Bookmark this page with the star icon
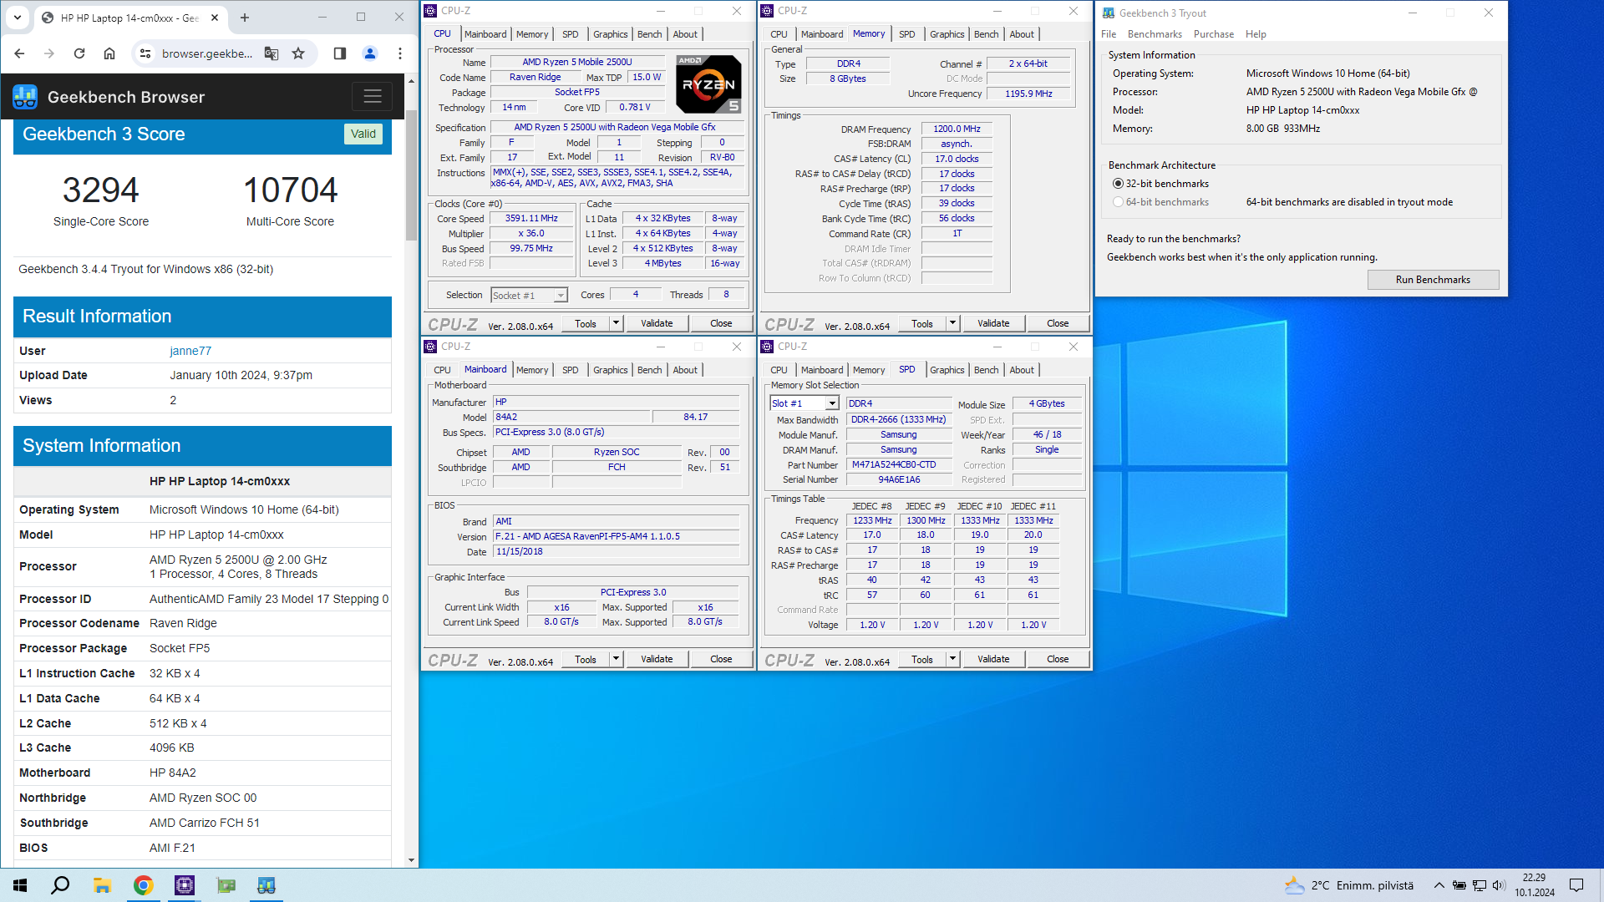Screen dimensions: 1604x902 point(298,53)
